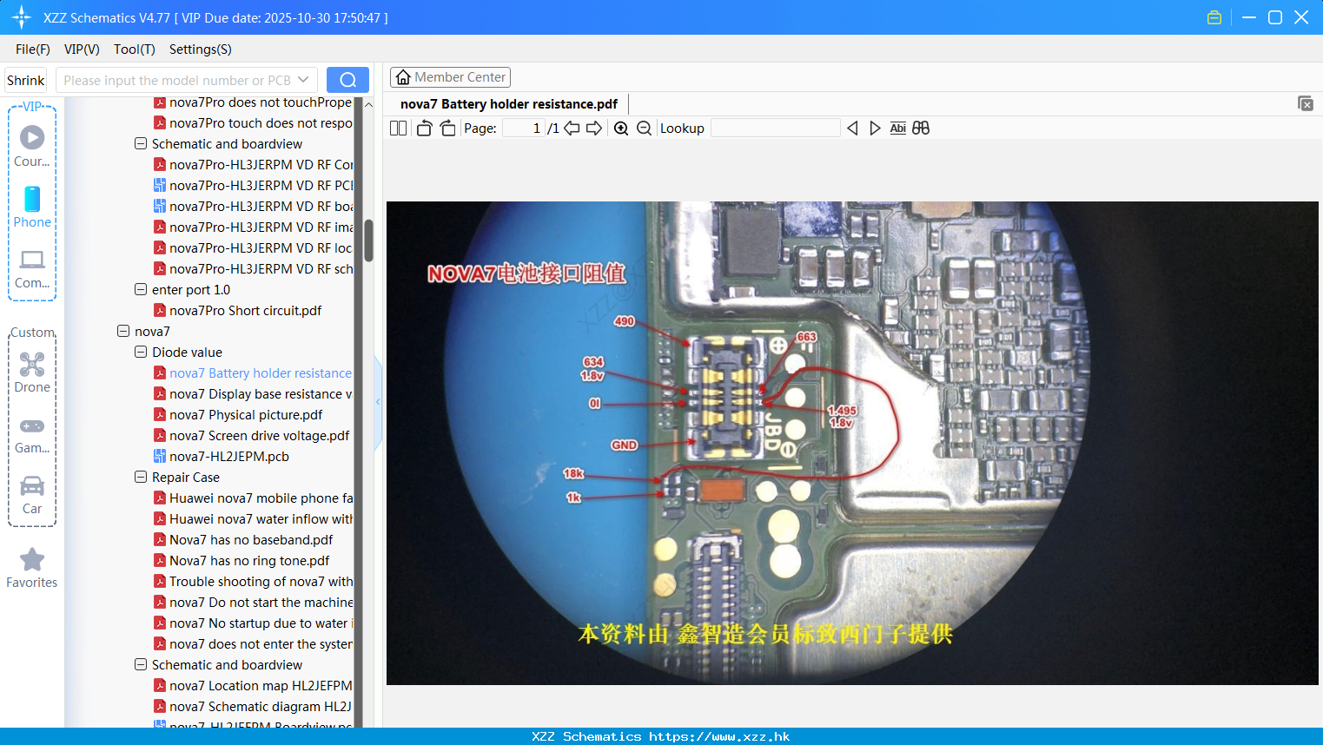Rotate page counterclockwise
This screenshot has width=1323, height=745.
tap(424, 128)
